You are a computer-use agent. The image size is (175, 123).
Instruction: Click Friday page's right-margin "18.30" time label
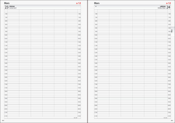[79, 95]
